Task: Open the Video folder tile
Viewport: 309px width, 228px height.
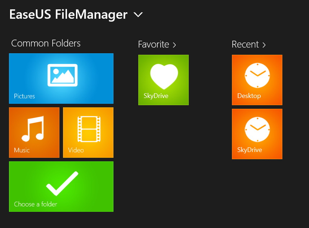Action: click(x=88, y=133)
